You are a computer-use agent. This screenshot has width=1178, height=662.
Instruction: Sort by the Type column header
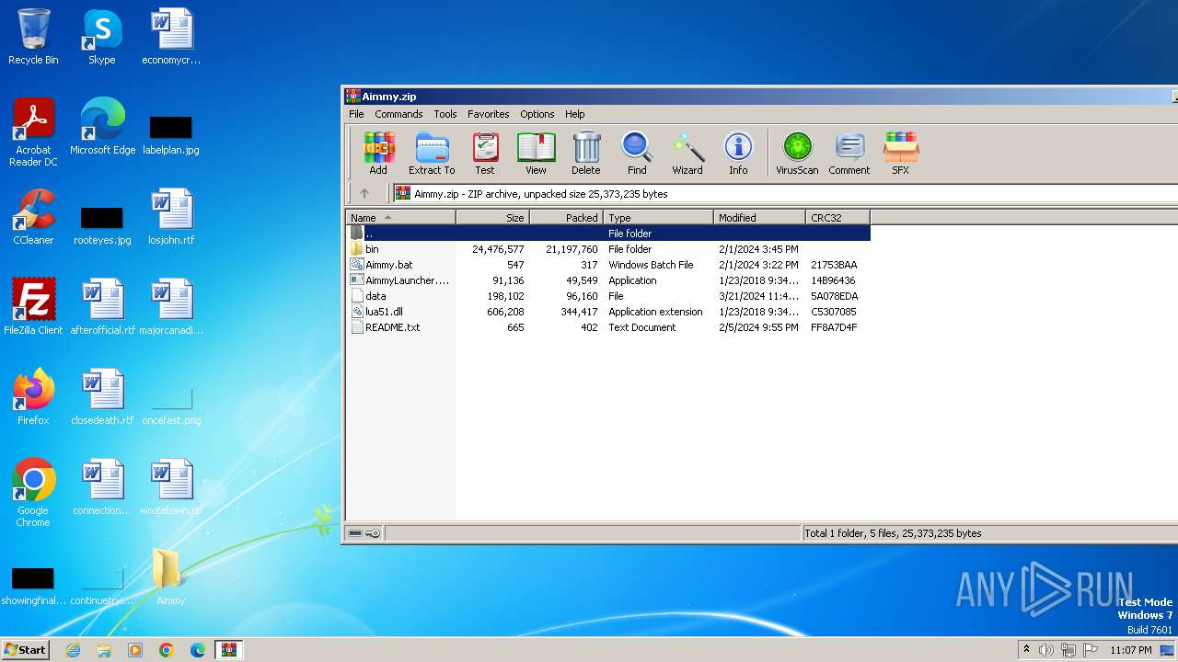659,218
